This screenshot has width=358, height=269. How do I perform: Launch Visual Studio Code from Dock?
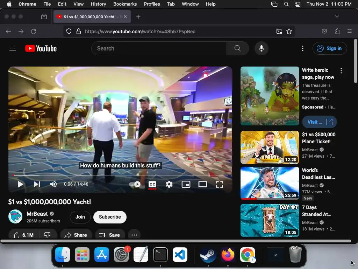coord(180,255)
